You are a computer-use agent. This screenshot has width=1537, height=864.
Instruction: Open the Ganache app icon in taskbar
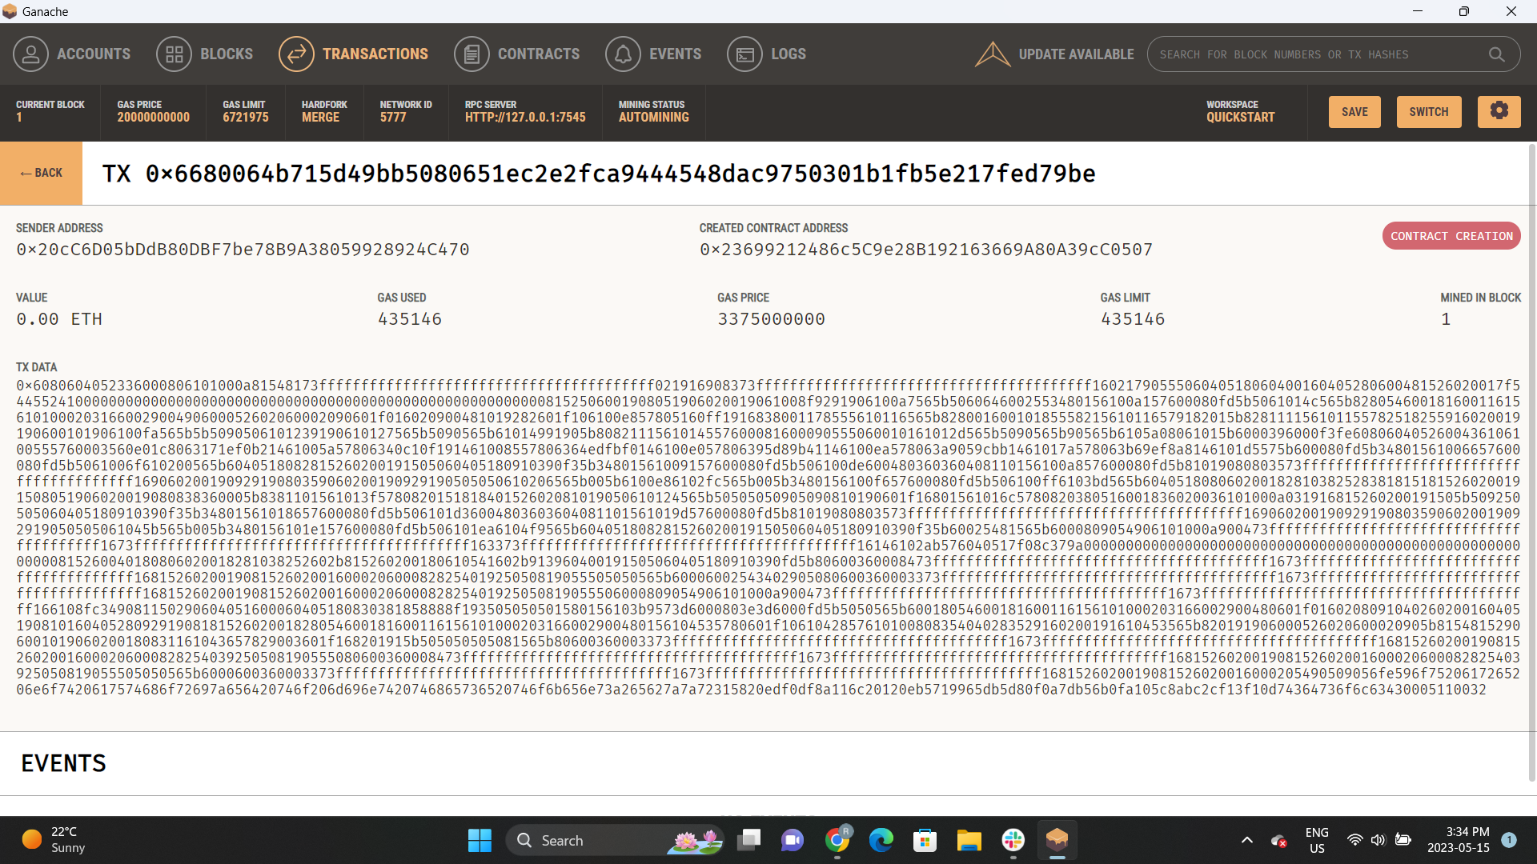(x=1057, y=840)
